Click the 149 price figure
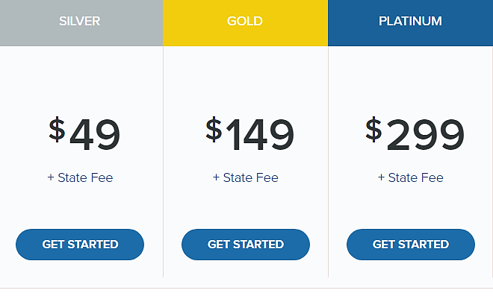The height and width of the screenshot is (299, 493). tap(260, 135)
